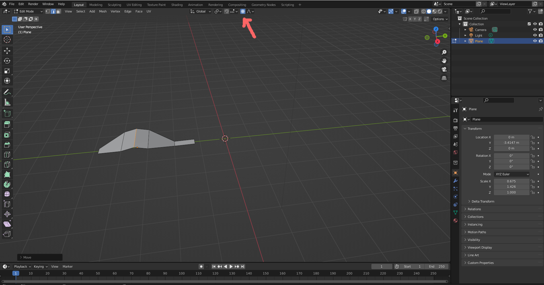Open the Playback dropdown in timeline

[x=22, y=267]
